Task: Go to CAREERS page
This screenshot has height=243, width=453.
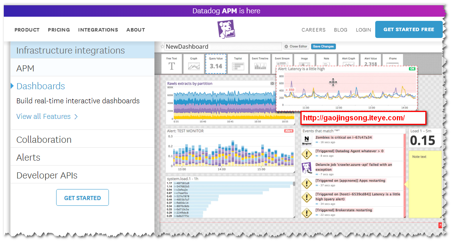Action: pos(313,30)
